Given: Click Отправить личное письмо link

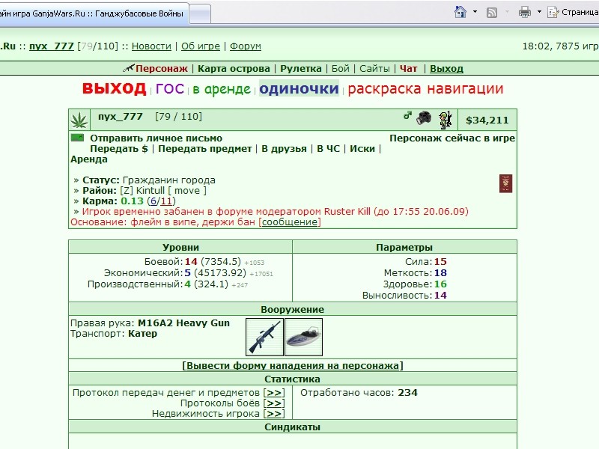Looking at the screenshot, I should 156,138.
